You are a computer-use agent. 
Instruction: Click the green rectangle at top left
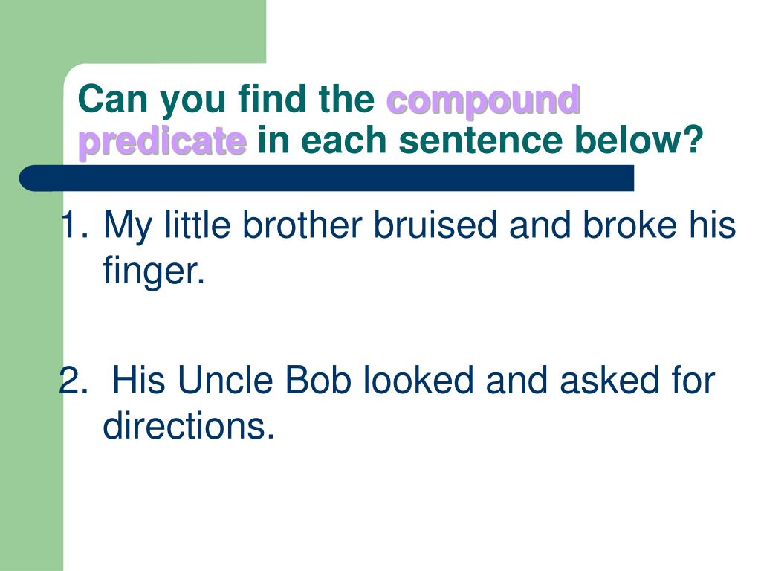click(x=133, y=31)
